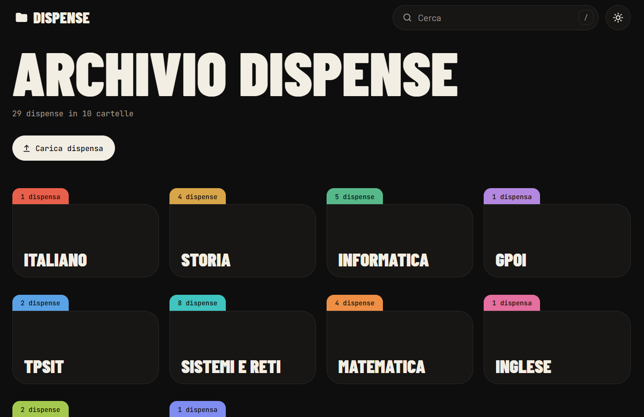Click the yellow '4 dispense' tab on STORIA
Screen dimensions: 644x417
point(197,196)
